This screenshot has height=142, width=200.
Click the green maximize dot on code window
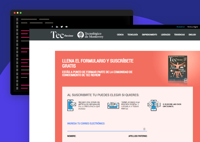(x=21, y=13)
